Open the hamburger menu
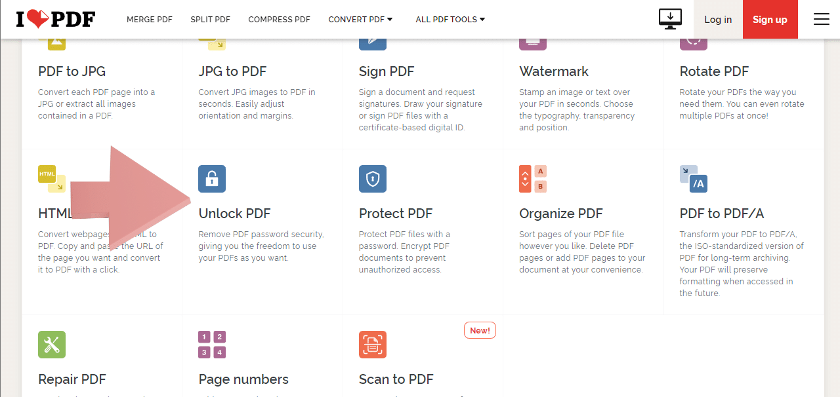Viewport: 840px width, 397px height. pos(822,19)
